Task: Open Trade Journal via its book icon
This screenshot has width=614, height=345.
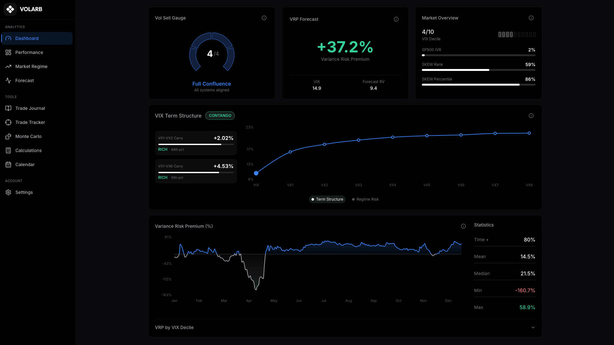Action: 8,108
